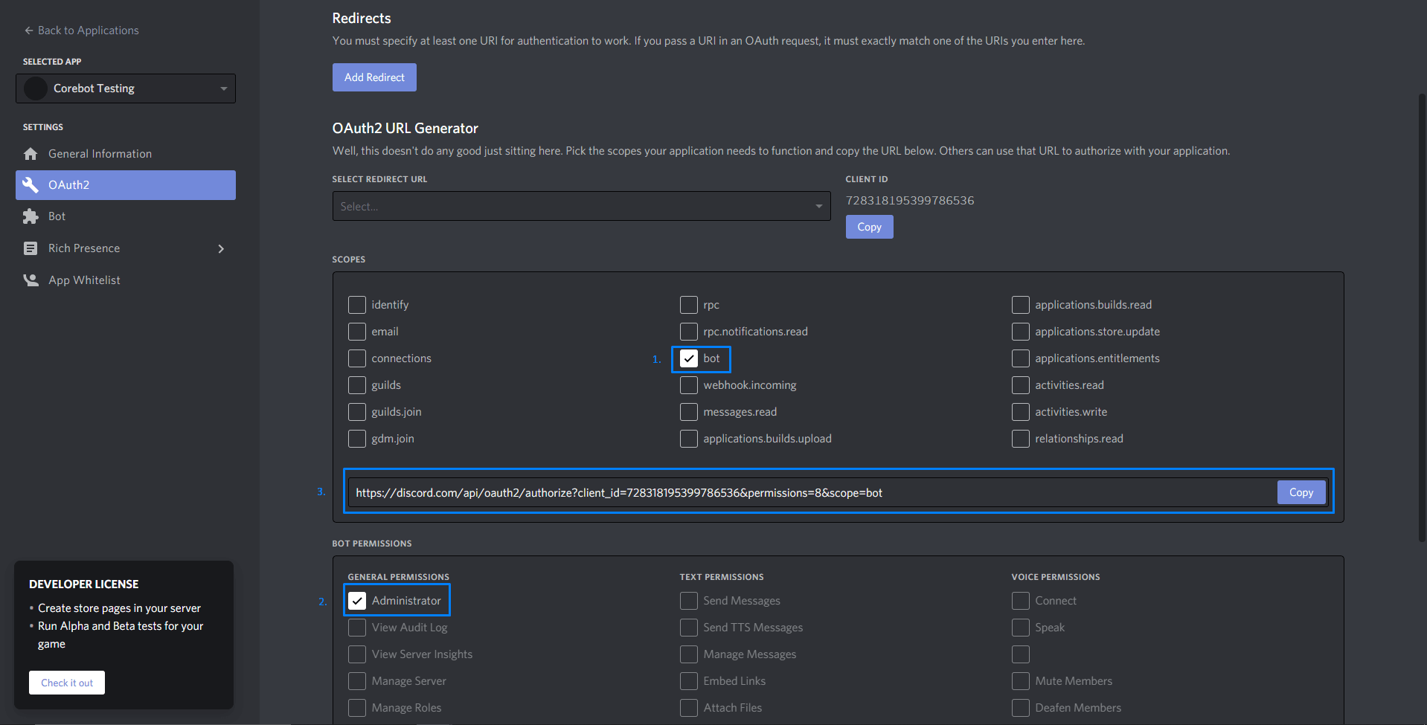Uncheck the Administrator permission
Viewport: 1427px width, 725px height.
[x=357, y=601]
